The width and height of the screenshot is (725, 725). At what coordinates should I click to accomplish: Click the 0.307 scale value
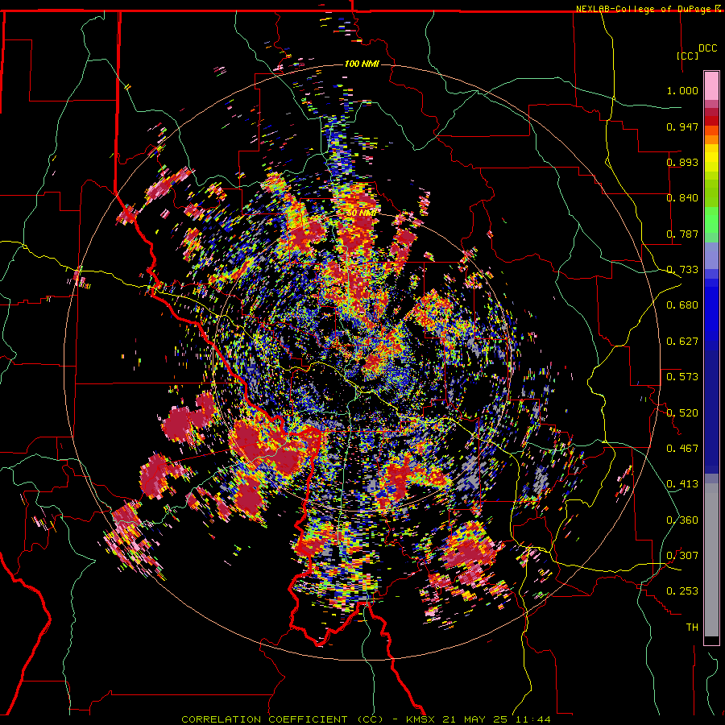682,556
